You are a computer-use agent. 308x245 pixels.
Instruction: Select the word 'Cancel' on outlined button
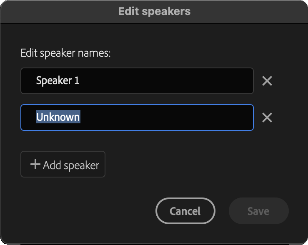point(185,211)
